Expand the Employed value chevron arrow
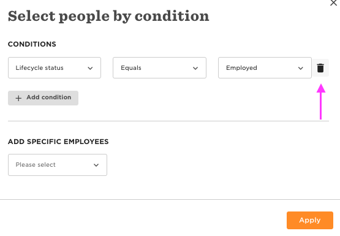340x236 pixels. click(x=301, y=68)
